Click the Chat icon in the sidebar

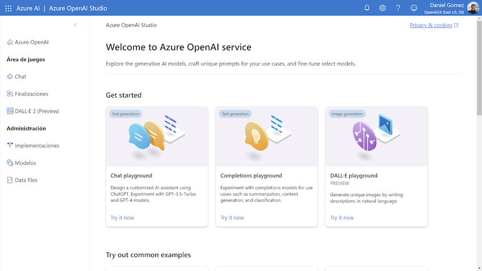10,77
